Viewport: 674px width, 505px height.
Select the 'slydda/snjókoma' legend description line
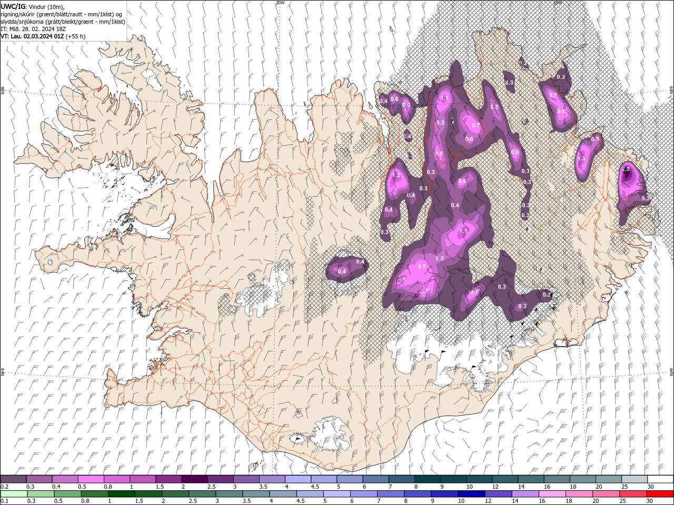point(63,22)
